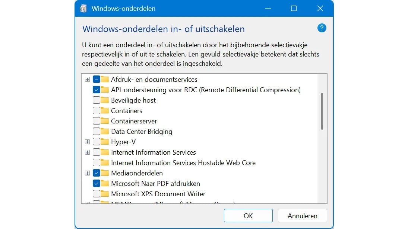
Task: Select Internet Information Services Hostable Web Core
Action: (183, 162)
